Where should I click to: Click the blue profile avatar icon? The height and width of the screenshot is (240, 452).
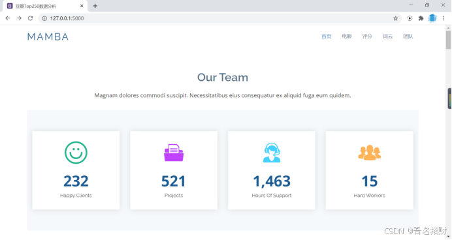pyautogui.click(x=432, y=18)
